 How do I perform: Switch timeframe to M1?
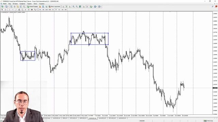click(40, 10)
